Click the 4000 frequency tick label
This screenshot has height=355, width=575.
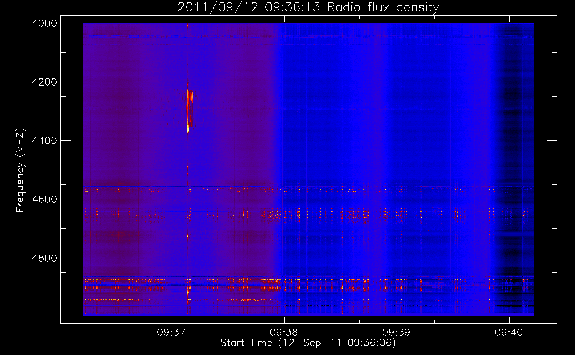tap(44, 23)
